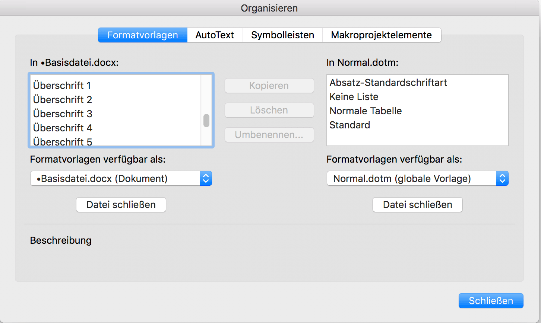Expand the Normal.dotm (globale Vorlage) dropdown
Viewport: 541px width, 323px height.
point(418,179)
